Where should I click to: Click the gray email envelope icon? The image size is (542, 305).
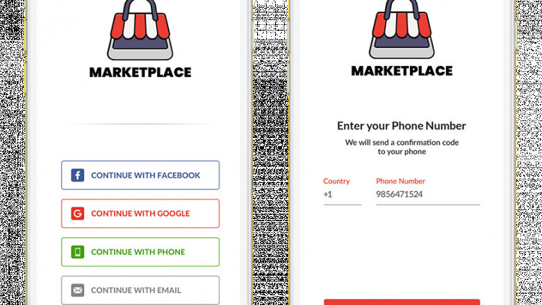pyautogui.click(x=78, y=290)
